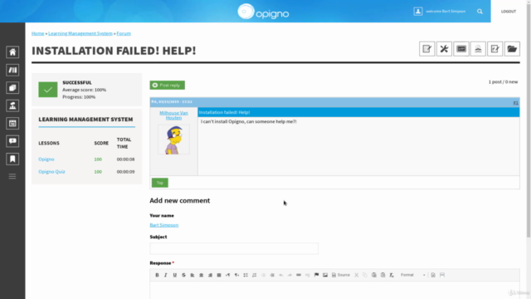Viewport: 531px width, 299px height.
Task: Open the Opigno Quiz lesson link
Action: pyautogui.click(x=51, y=172)
